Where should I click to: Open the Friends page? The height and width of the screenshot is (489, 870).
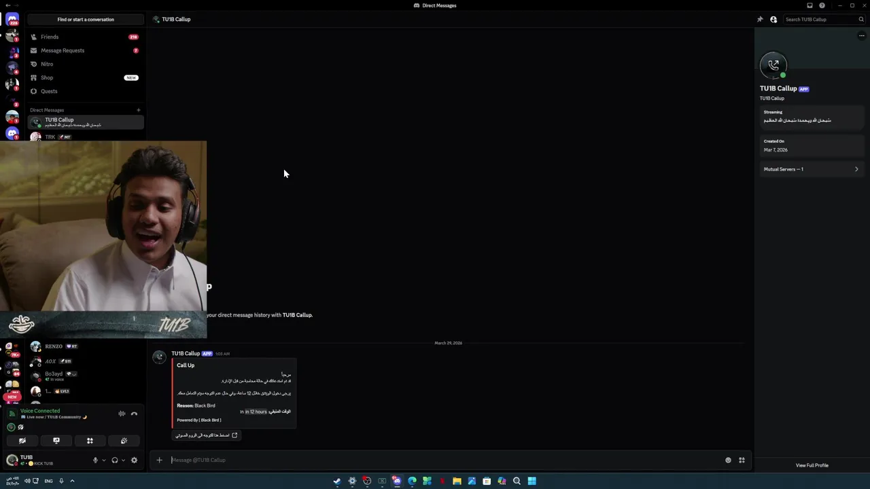tap(86, 37)
